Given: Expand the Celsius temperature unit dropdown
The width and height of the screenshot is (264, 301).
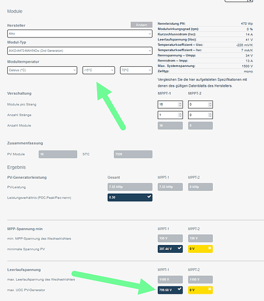Looking at the screenshot, I should [x=42, y=70].
